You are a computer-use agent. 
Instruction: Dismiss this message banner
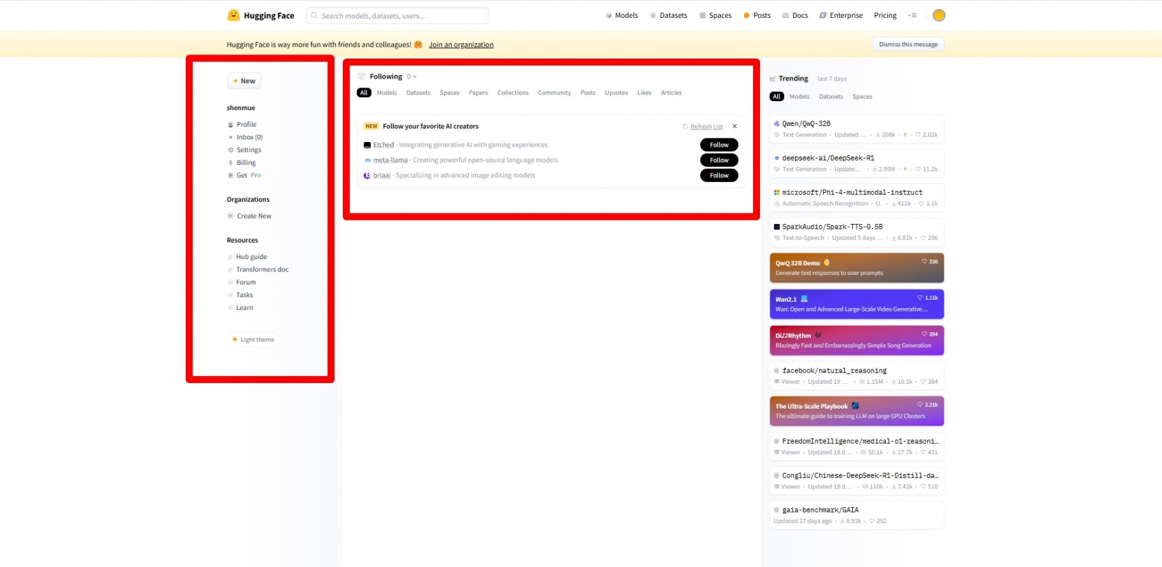coord(908,44)
